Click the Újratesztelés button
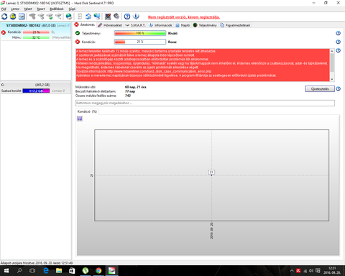Image resolution: width=345 pixels, height=276 pixels. pyautogui.click(x=320, y=89)
